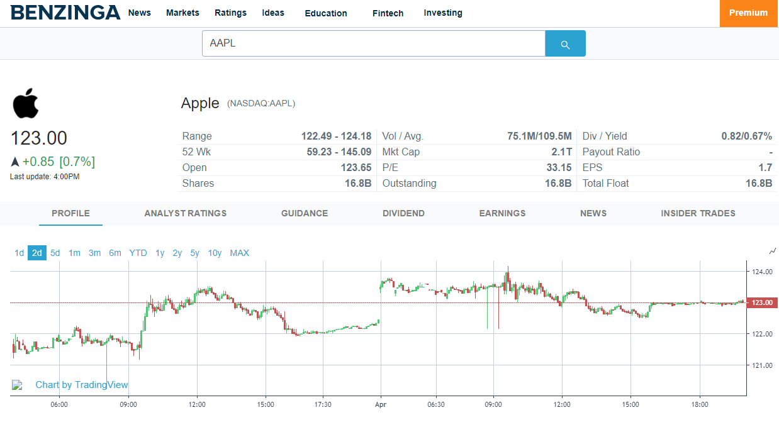Go to the Insider Trades tab
This screenshot has width=779, height=427.
[698, 213]
